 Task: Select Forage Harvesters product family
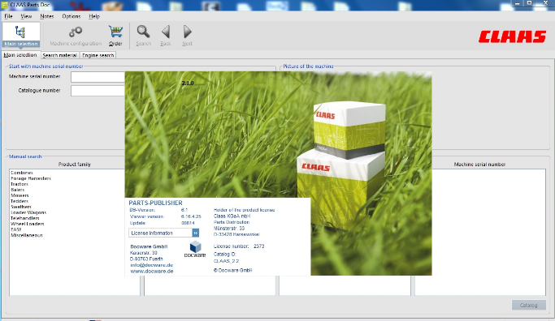(31, 178)
